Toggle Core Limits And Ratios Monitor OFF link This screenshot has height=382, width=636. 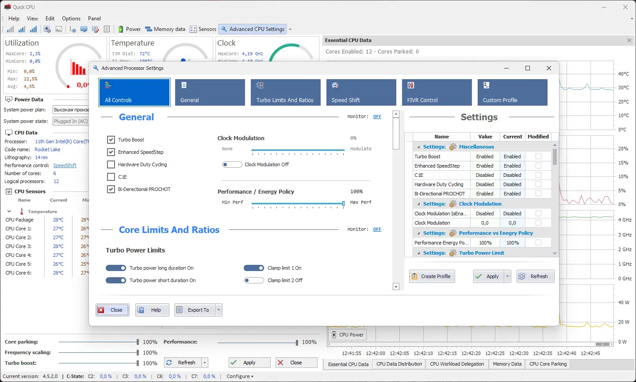coord(377,229)
